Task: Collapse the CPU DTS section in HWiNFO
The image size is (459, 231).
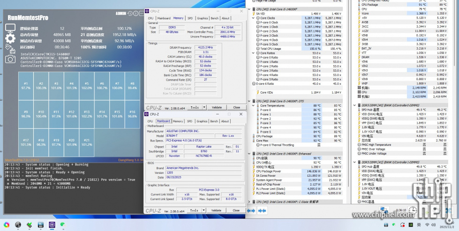Action: point(249,101)
